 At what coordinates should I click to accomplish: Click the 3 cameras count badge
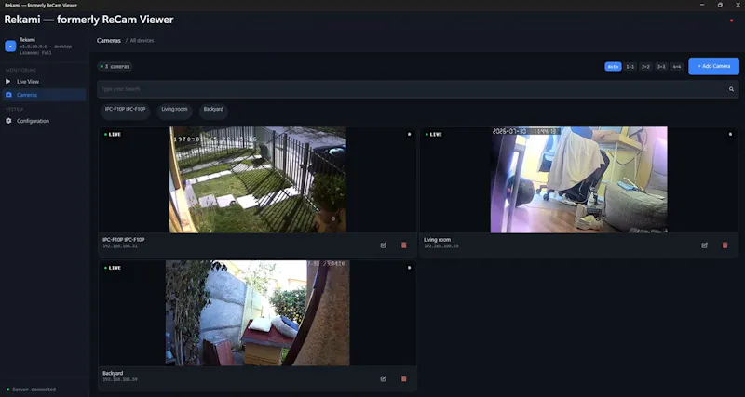(115, 67)
